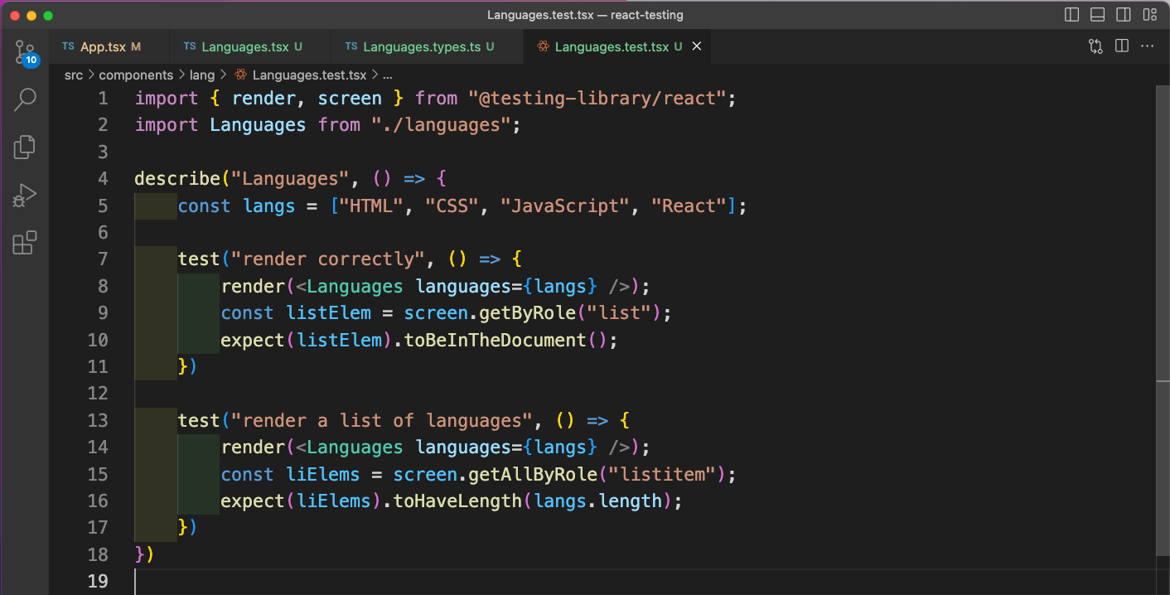
Task: Split the editor using the Split Editor icon
Action: (1121, 46)
